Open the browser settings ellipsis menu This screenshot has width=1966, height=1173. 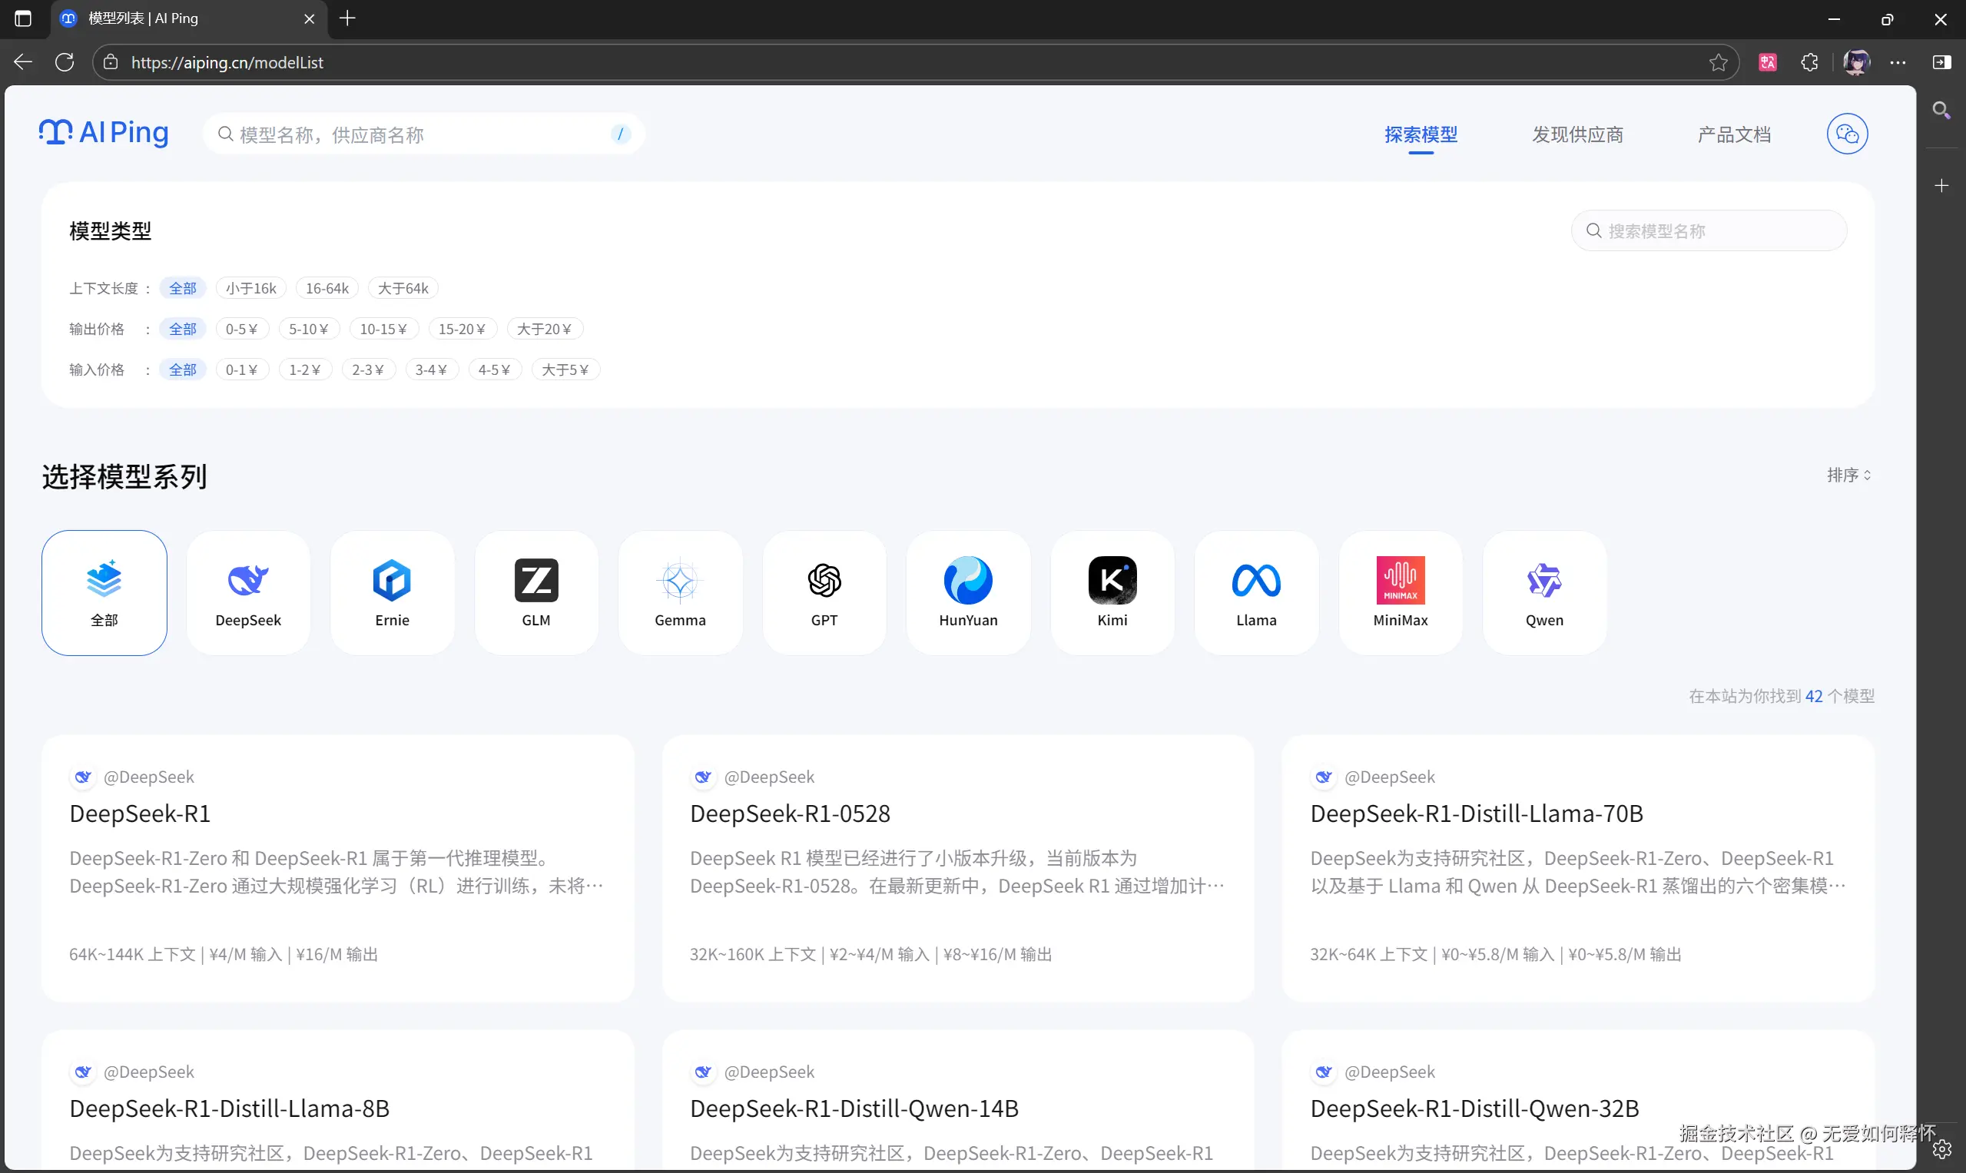pos(1899,62)
